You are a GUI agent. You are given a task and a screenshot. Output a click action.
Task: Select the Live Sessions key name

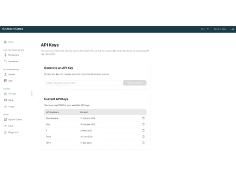(x=52, y=118)
